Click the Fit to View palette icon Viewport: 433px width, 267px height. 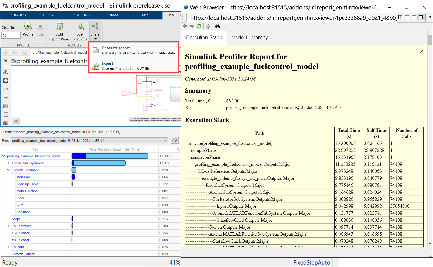click(6, 80)
